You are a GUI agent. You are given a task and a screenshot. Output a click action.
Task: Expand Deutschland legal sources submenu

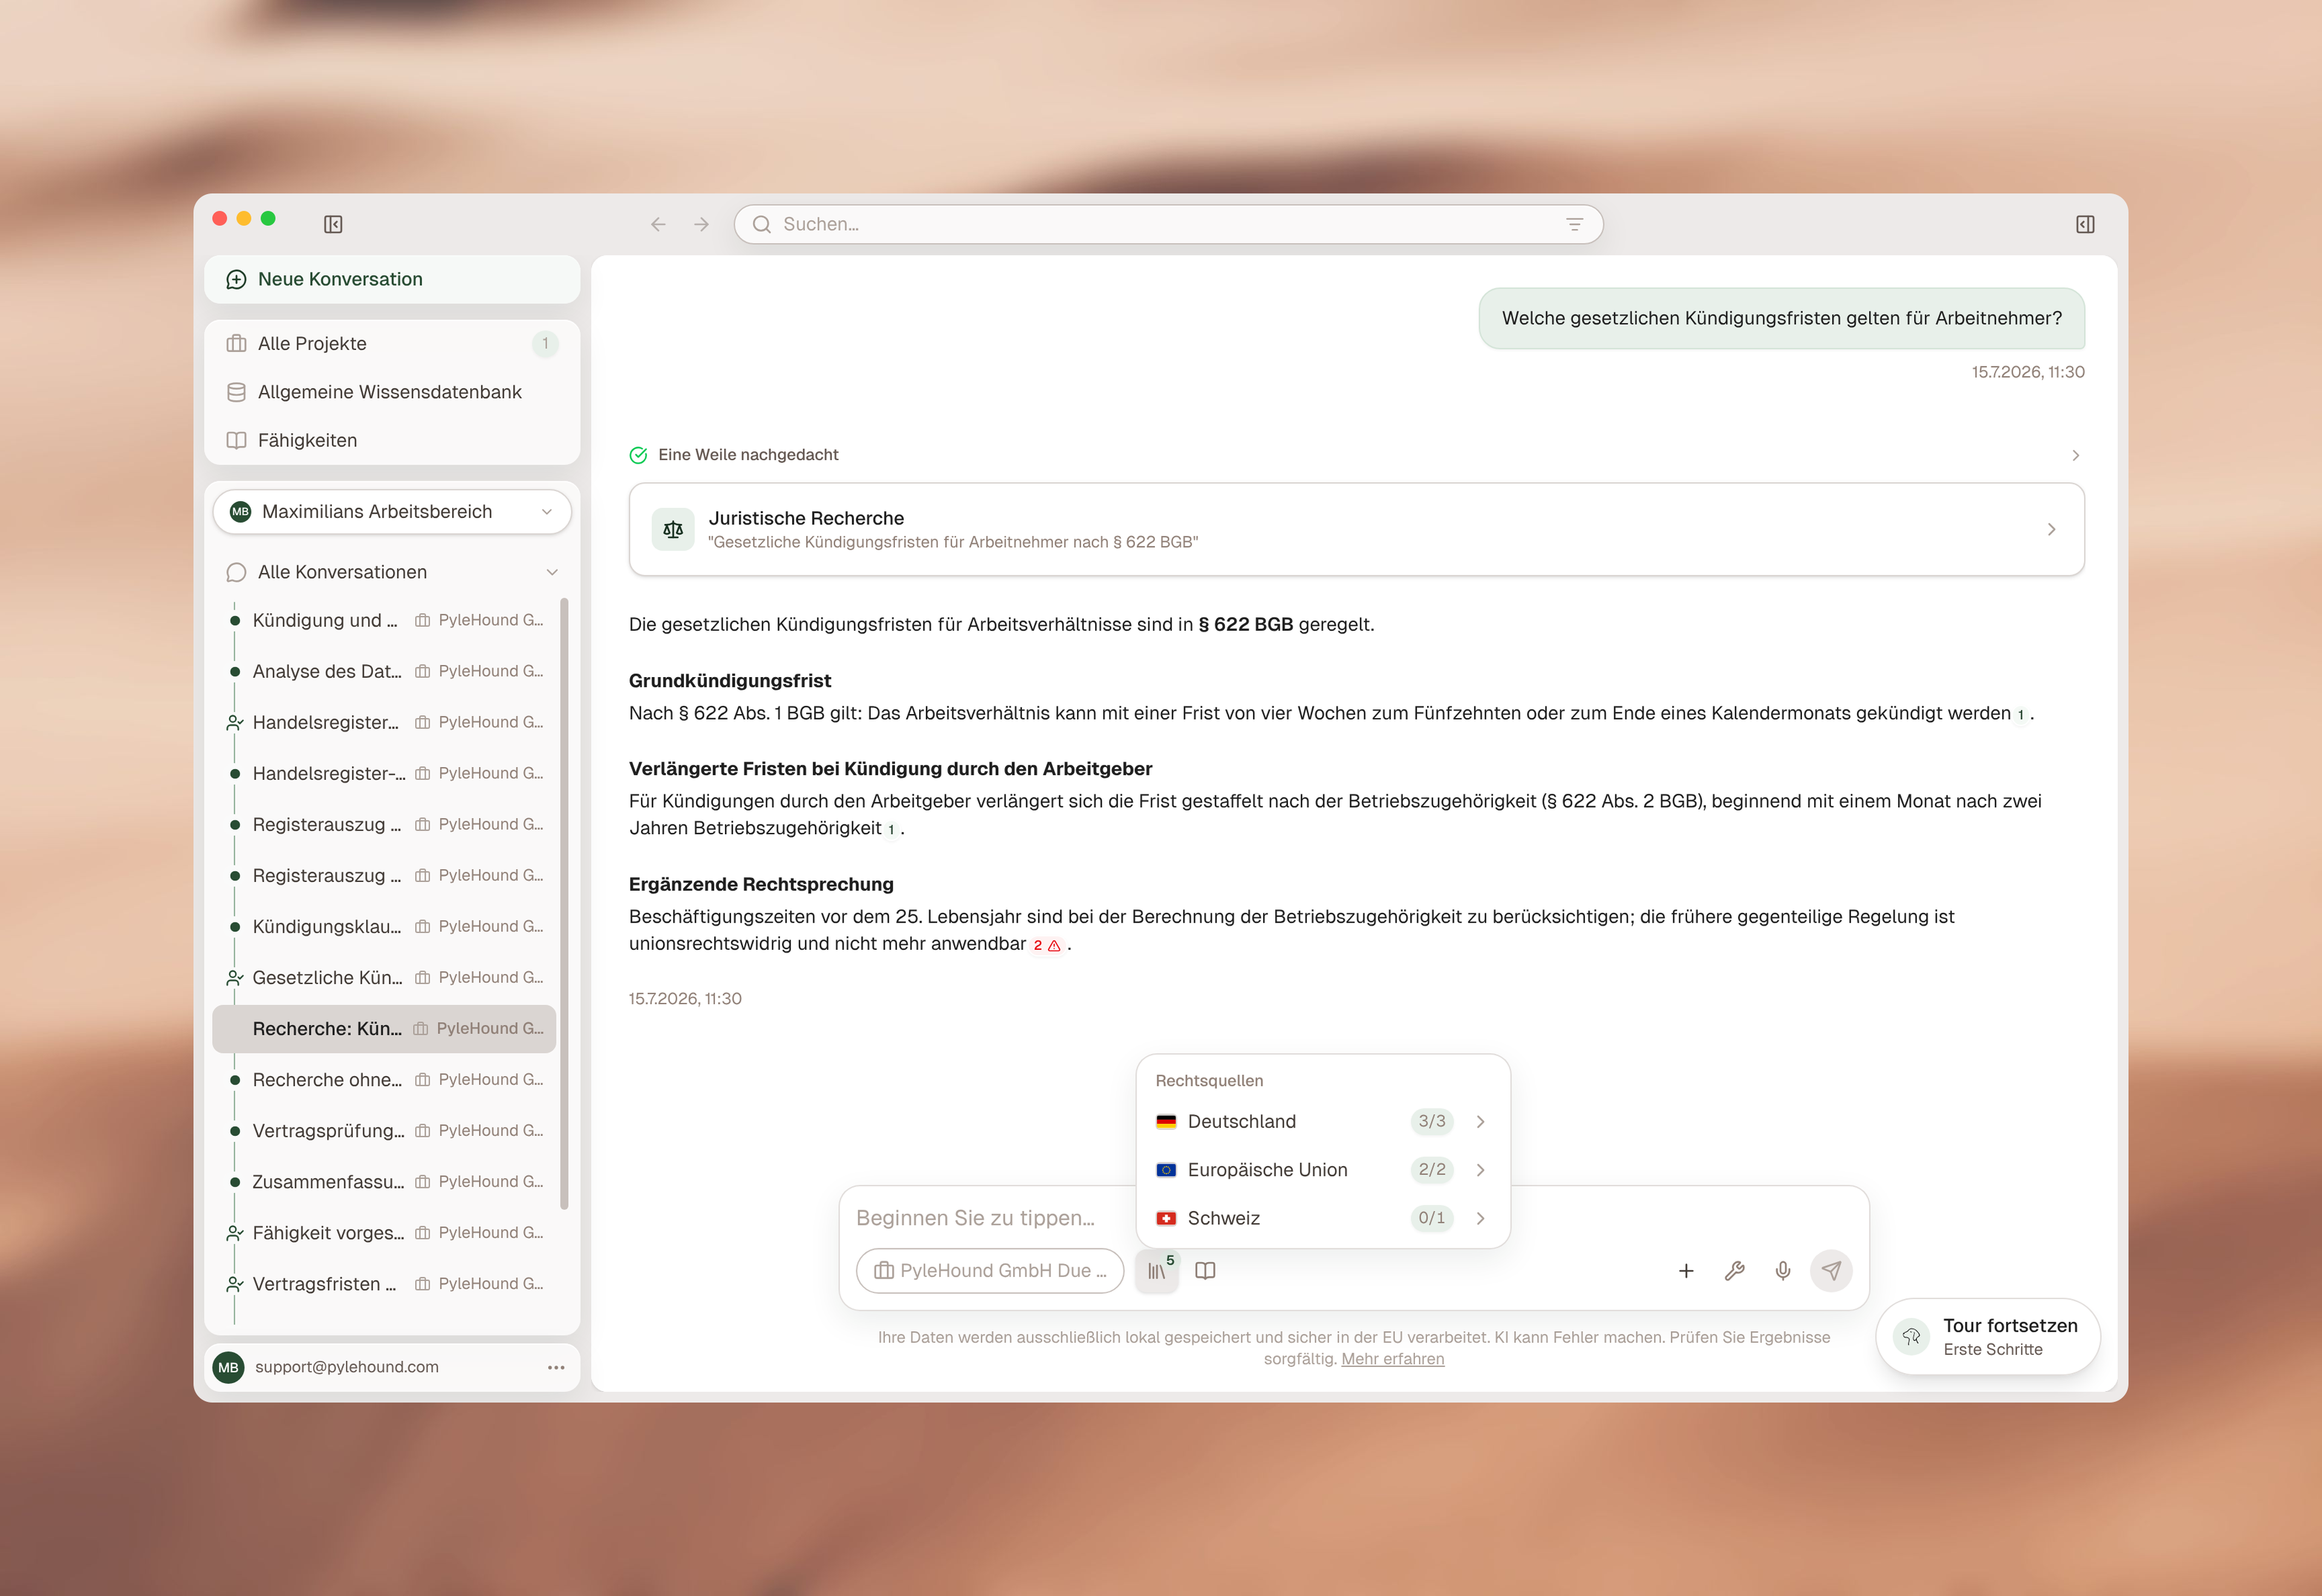tap(1480, 1121)
